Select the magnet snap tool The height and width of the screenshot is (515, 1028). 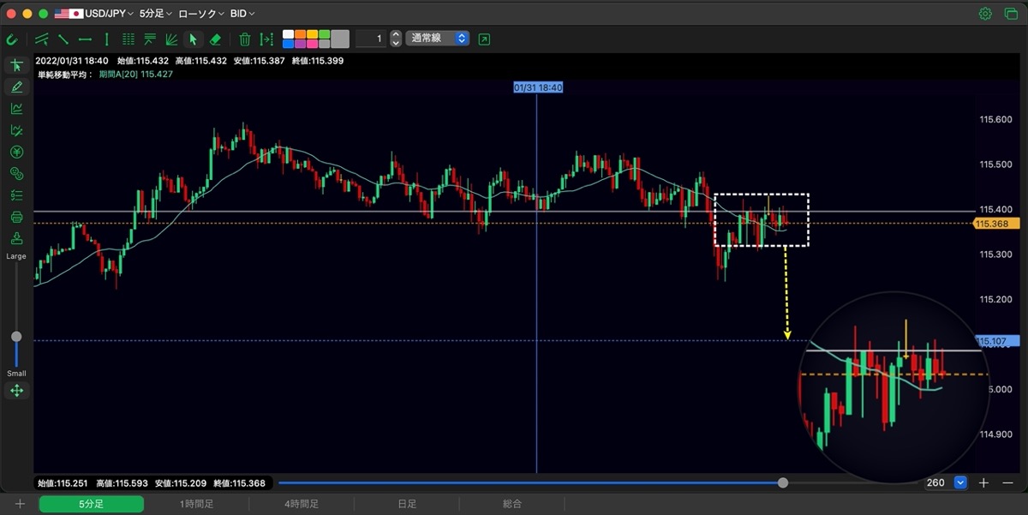click(x=12, y=39)
